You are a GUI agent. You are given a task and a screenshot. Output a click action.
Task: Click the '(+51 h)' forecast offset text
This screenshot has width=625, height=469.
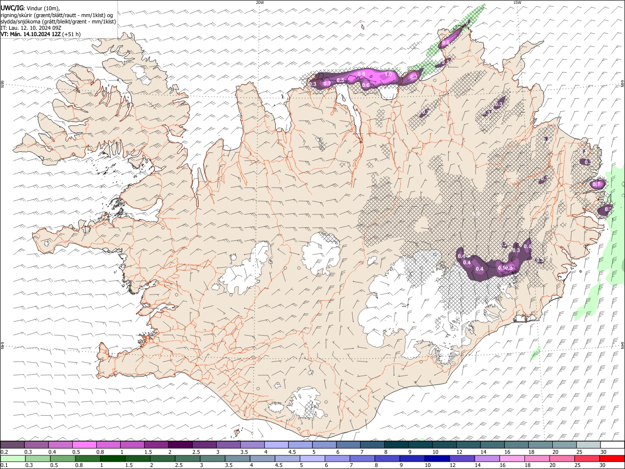tap(71, 34)
